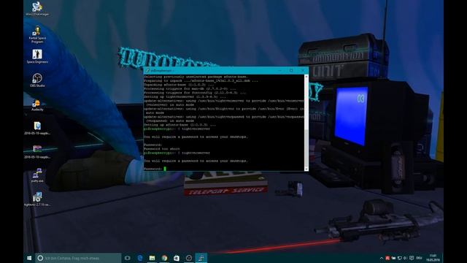
Task: Click 'Processing triggers for fontconfig' line
Action: 195,93
